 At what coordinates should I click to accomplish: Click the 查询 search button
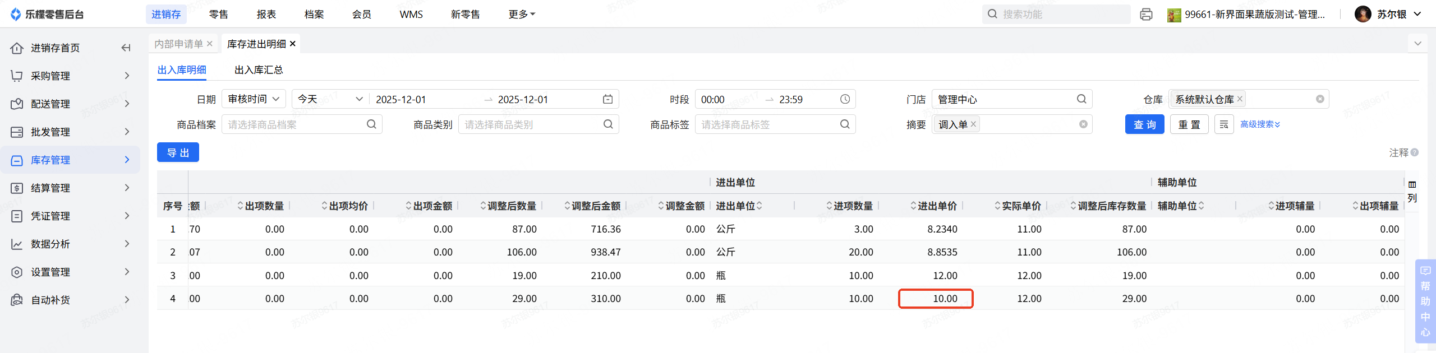tap(1144, 124)
